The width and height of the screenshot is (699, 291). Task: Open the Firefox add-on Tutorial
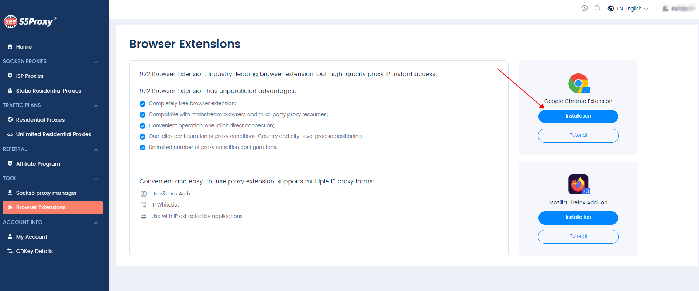pos(578,236)
